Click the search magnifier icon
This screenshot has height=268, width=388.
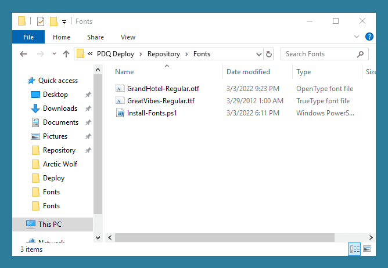[x=360, y=54]
